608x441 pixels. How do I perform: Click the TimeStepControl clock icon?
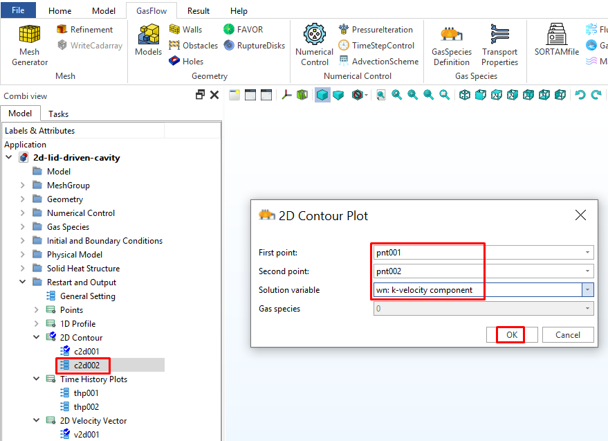coord(344,46)
